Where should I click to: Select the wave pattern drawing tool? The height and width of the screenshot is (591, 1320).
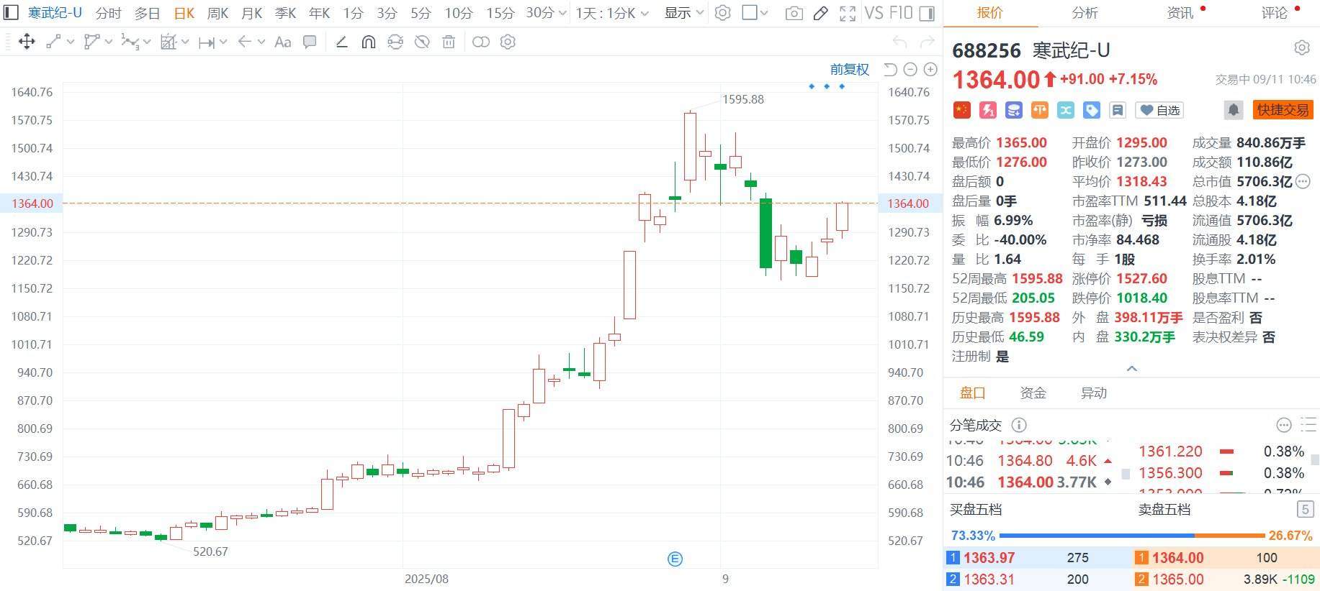pyautogui.click(x=130, y=42)
